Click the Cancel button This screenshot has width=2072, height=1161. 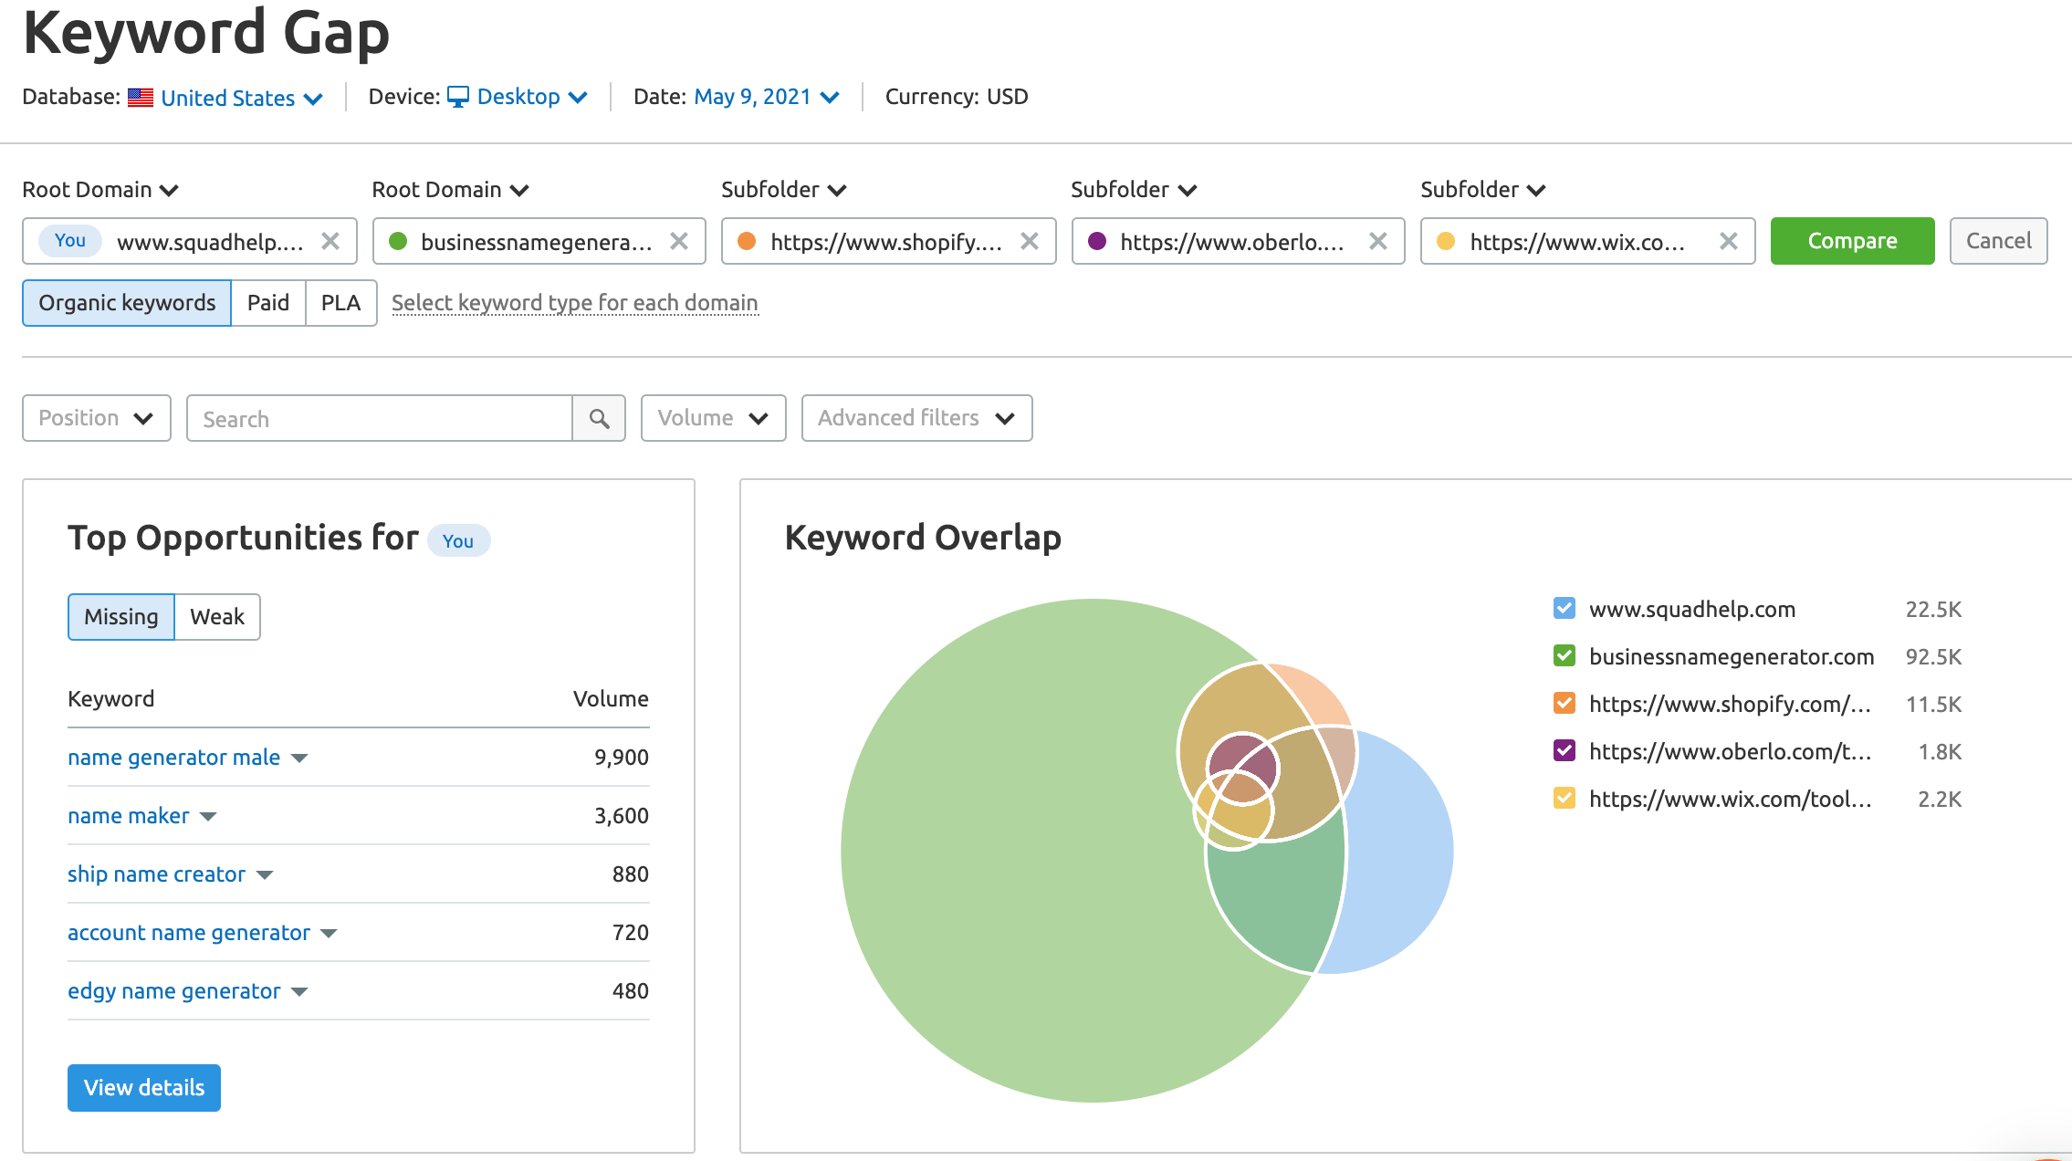coord(1998,241)
